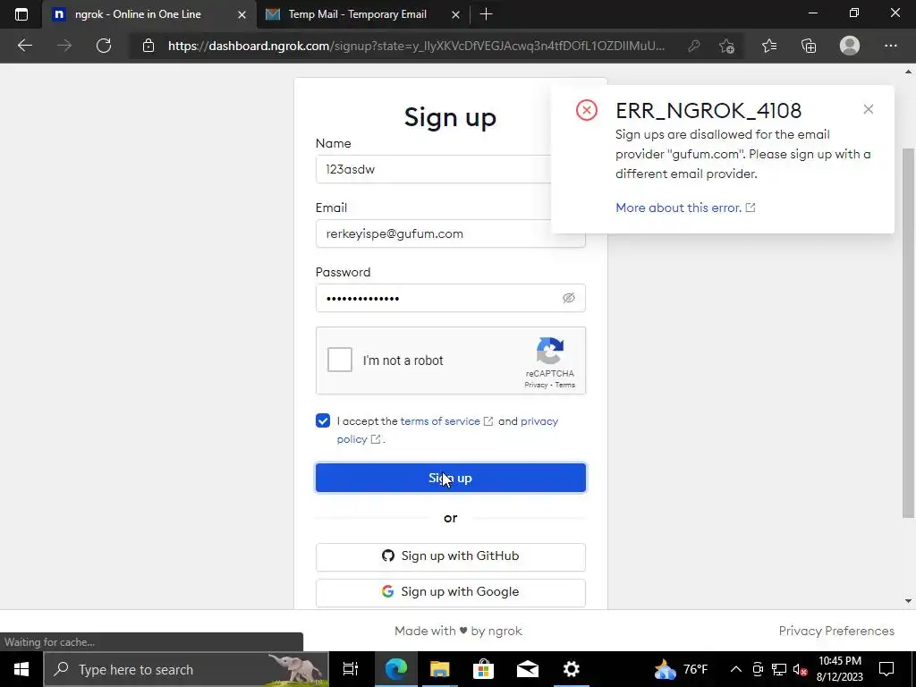This screenshot has width=916, height=687.
Task: Close the Temp Mail tab
Action: [x=455, y=14]
